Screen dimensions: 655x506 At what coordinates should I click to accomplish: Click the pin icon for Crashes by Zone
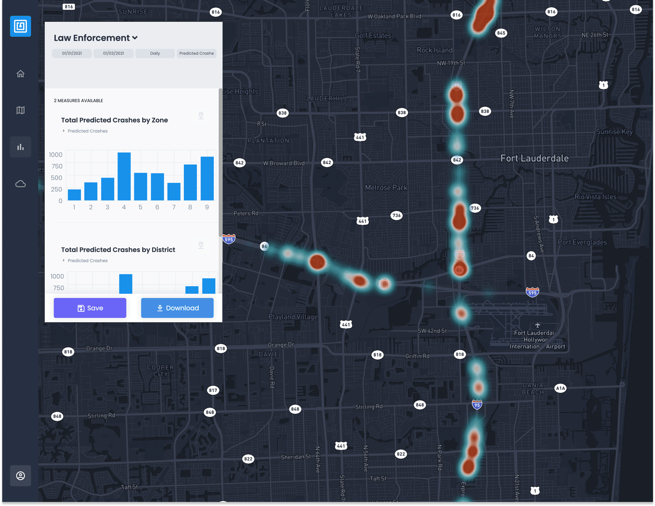tap(201, 116)
